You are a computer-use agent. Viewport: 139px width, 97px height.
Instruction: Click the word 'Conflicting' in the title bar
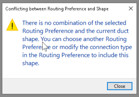pyautogui.click(x=17, y=9)
